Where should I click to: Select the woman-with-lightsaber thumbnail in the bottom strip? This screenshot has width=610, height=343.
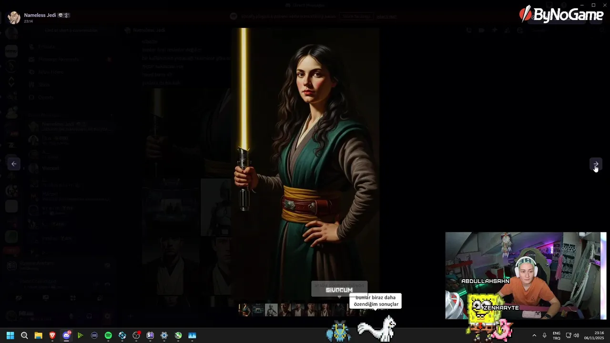[244, 310]
